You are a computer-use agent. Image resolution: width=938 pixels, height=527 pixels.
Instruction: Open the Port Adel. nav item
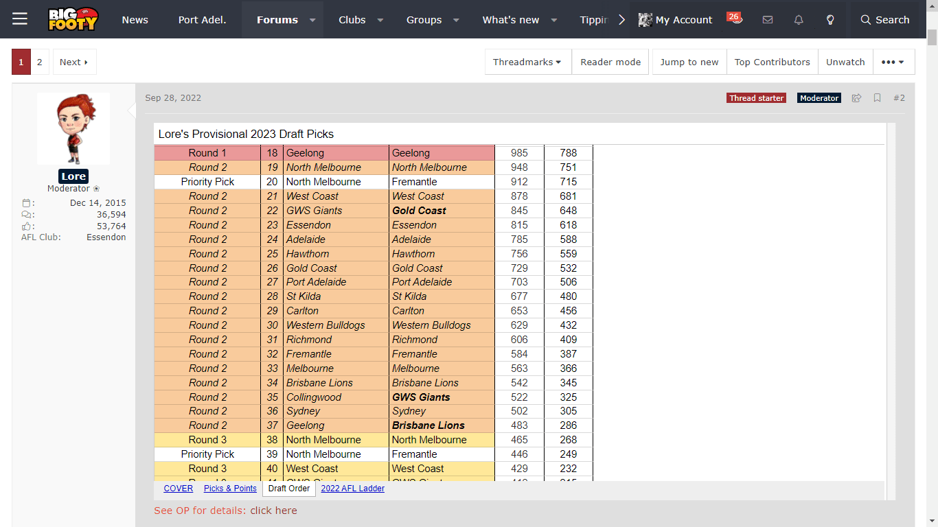pos(202,20)
